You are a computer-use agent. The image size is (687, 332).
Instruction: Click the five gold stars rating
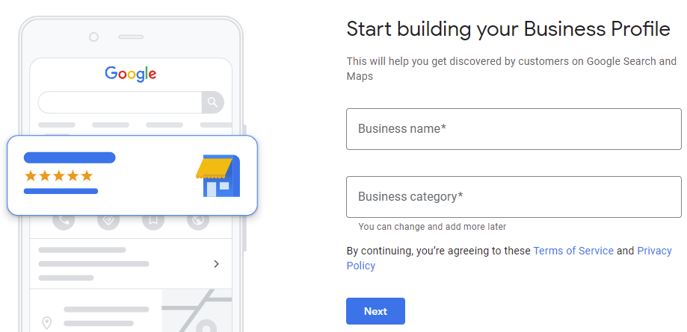(x=58, y=176)
